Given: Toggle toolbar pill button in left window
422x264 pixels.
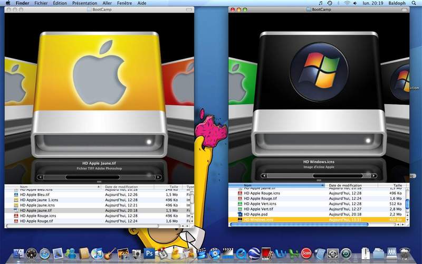Looking at the screenshot, I should pyautogui.click(x=189, y=10).
